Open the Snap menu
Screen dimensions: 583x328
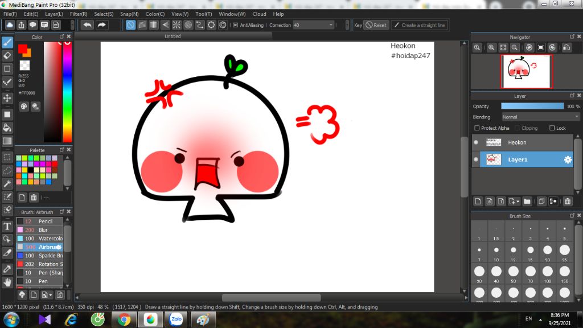tap(129, 14)
